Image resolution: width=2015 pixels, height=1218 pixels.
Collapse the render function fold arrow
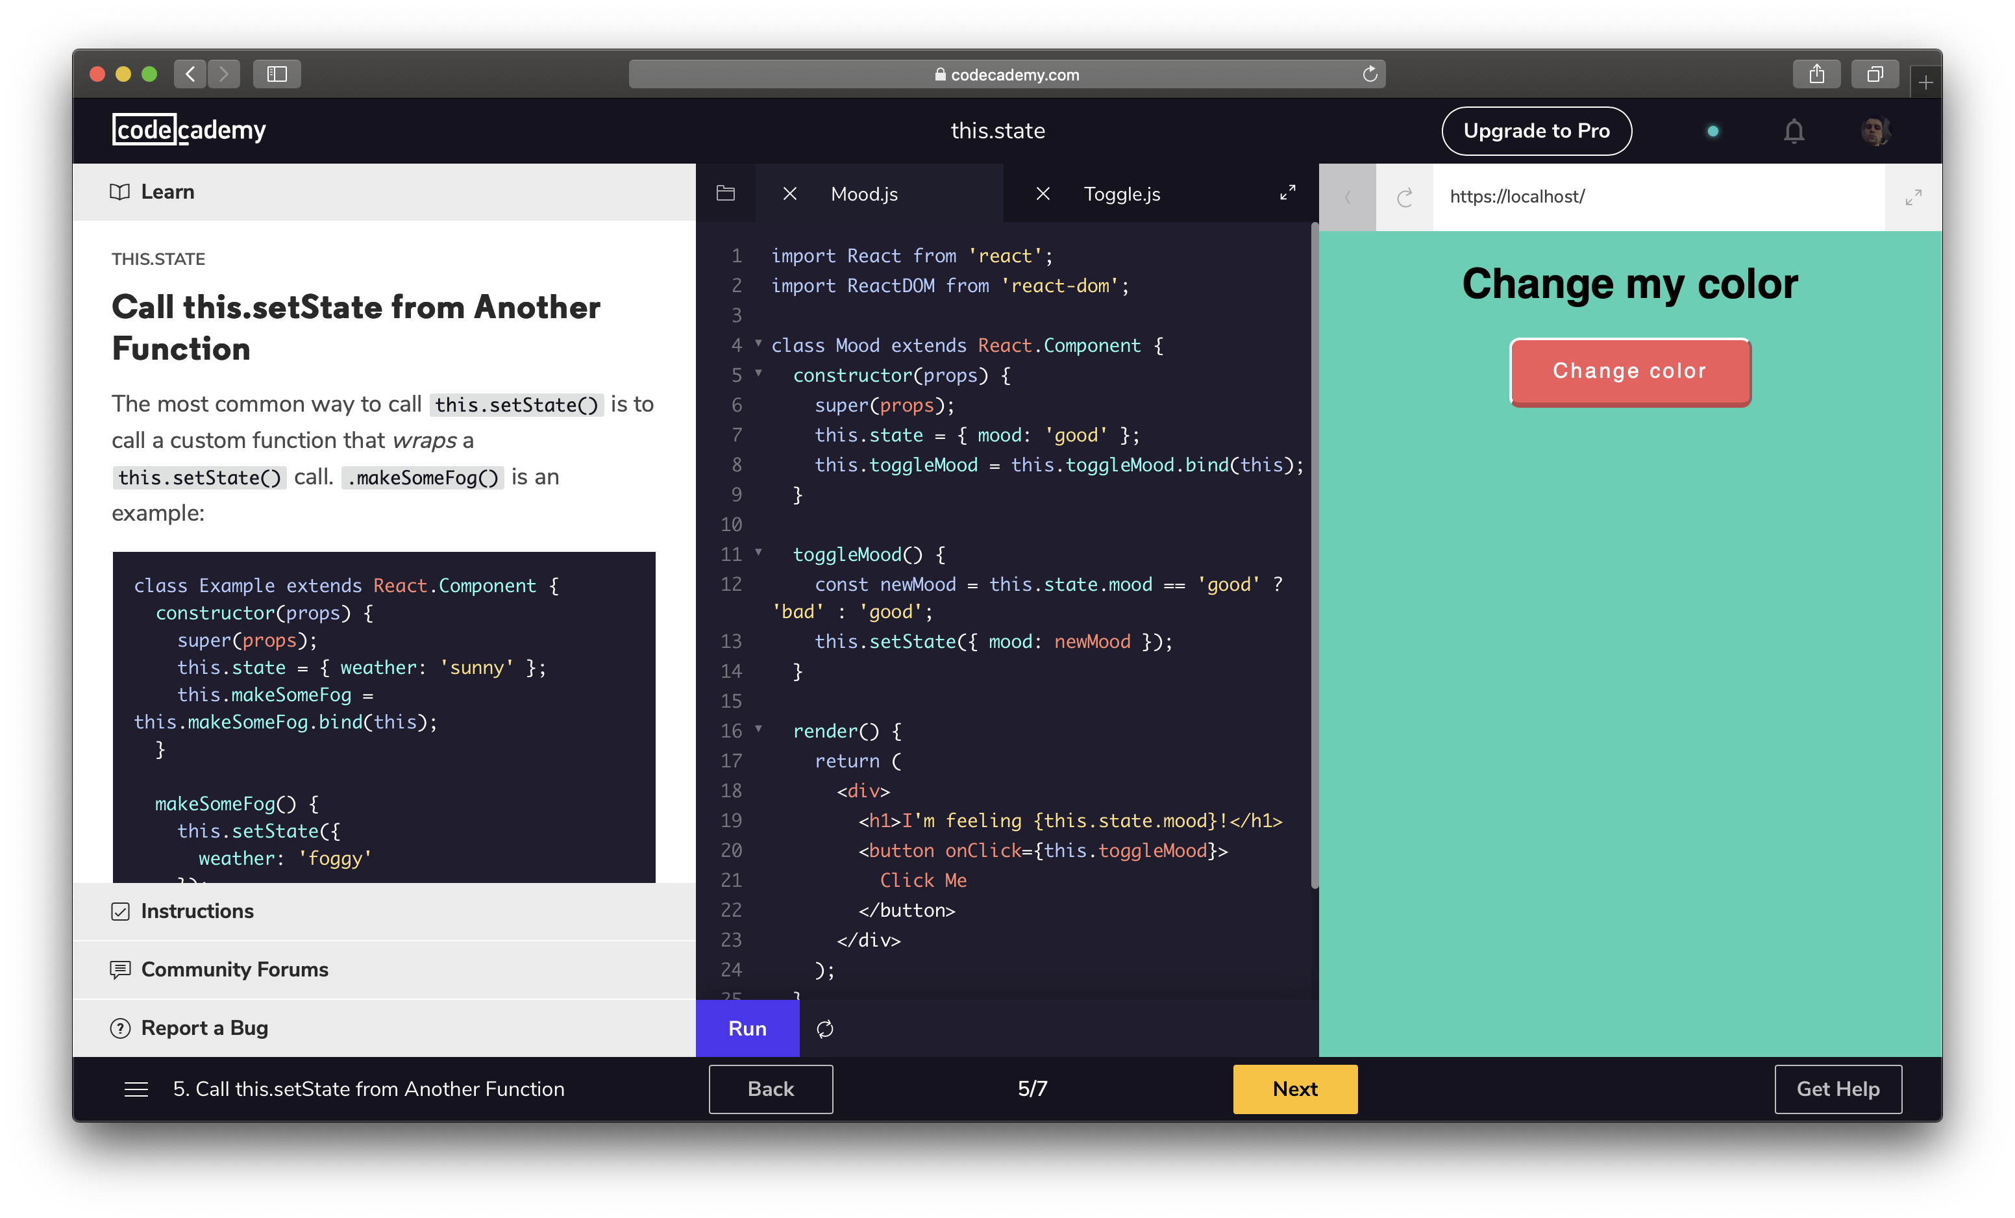(758, 729)
